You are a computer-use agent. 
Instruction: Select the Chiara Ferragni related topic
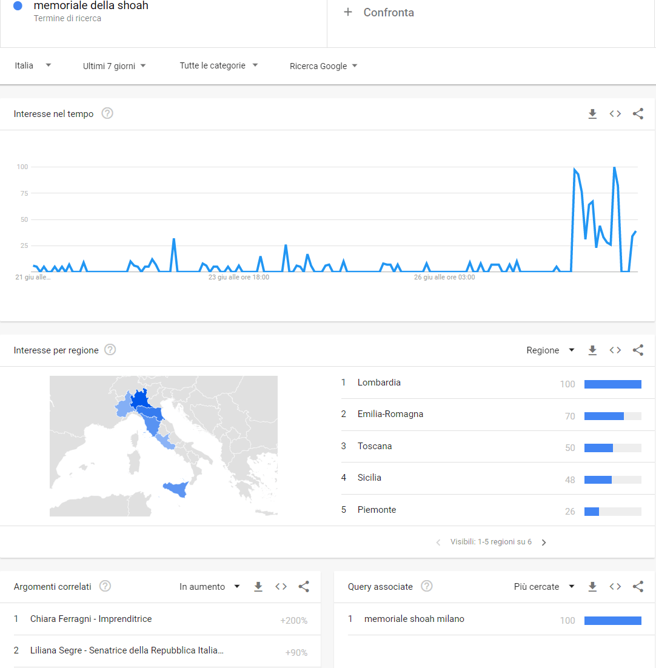pos(91,619)
